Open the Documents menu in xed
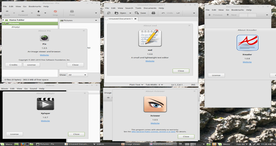The width and height of the screenshot is (276, 146). pos(150,8)
